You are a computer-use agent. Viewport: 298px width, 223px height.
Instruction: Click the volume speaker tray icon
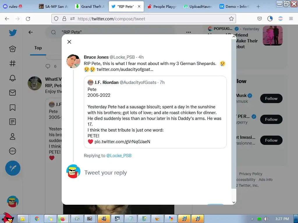(x=266, y=219)
